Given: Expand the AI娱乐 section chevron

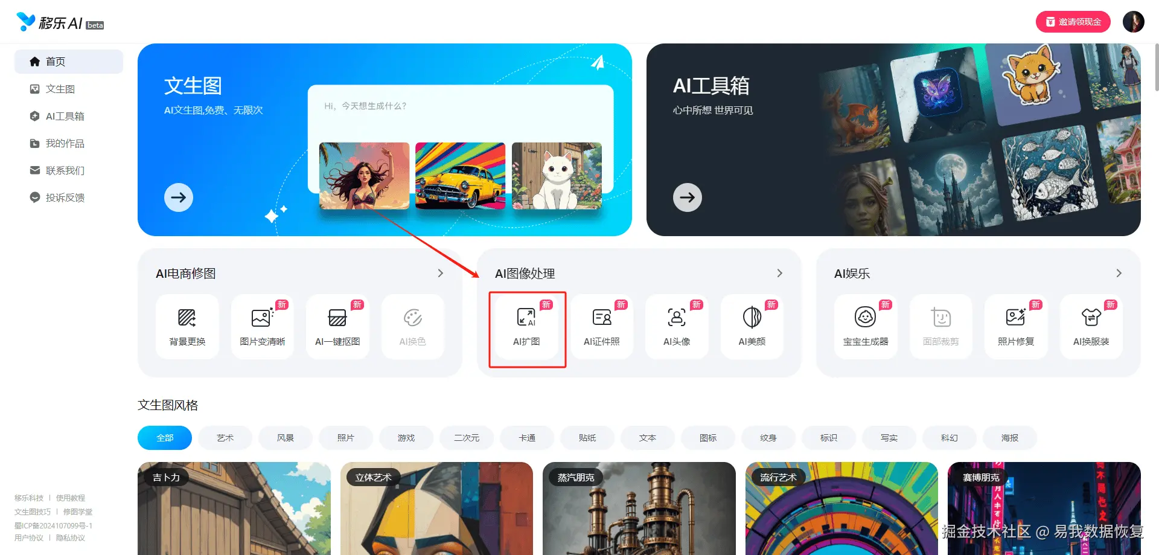Looking at the screenshot, I should 1119,273.
